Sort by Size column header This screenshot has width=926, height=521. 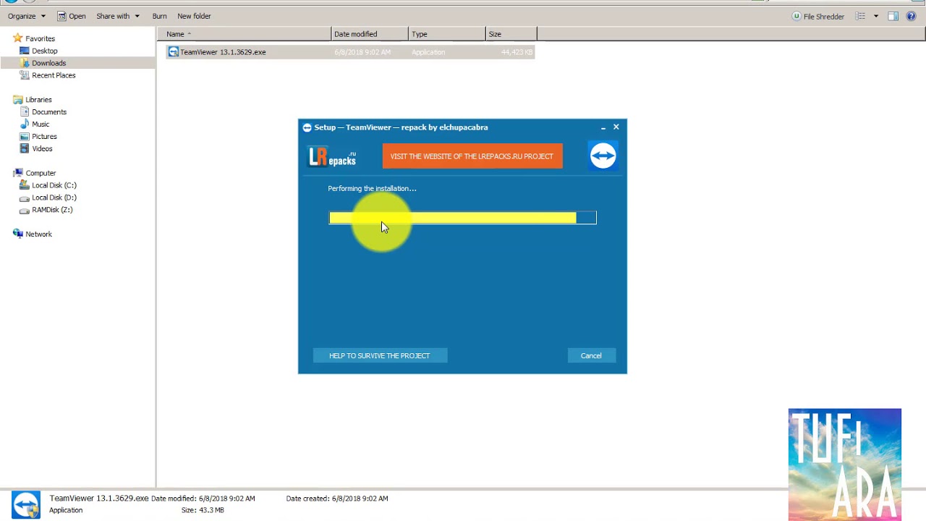click(511, 34)
